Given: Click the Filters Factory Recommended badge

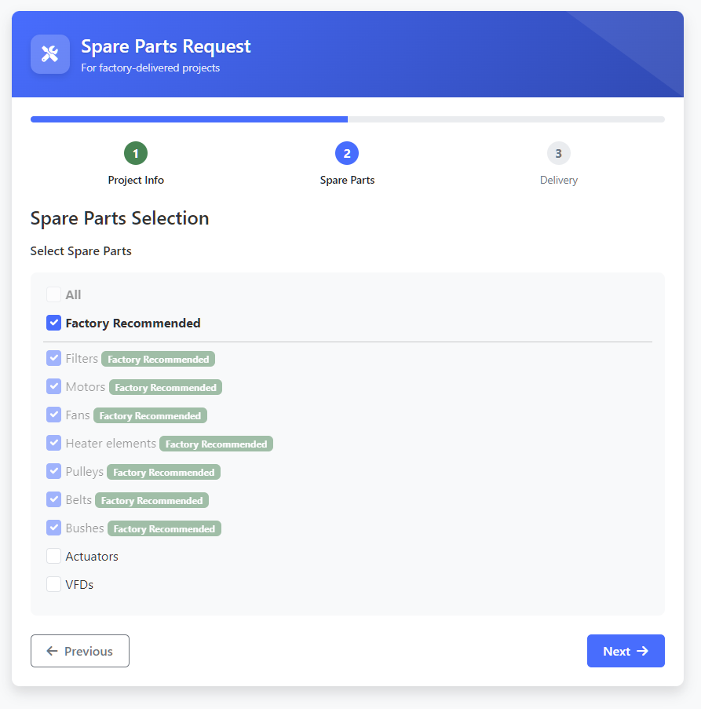Looking at the screenshot, I should [x=159, y=359].
